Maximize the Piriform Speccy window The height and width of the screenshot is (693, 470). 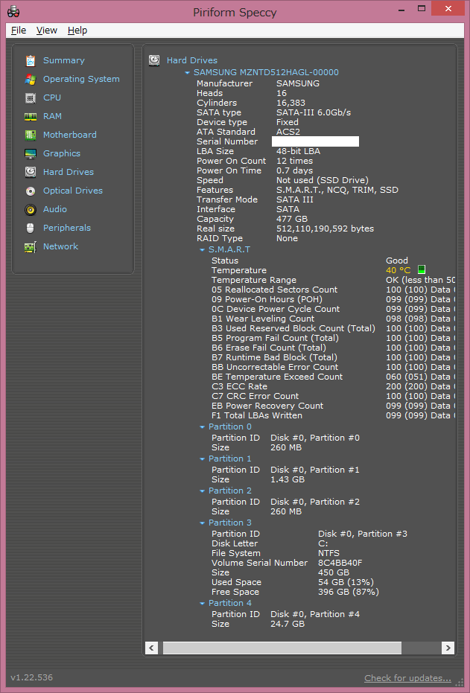pos(422,8)
